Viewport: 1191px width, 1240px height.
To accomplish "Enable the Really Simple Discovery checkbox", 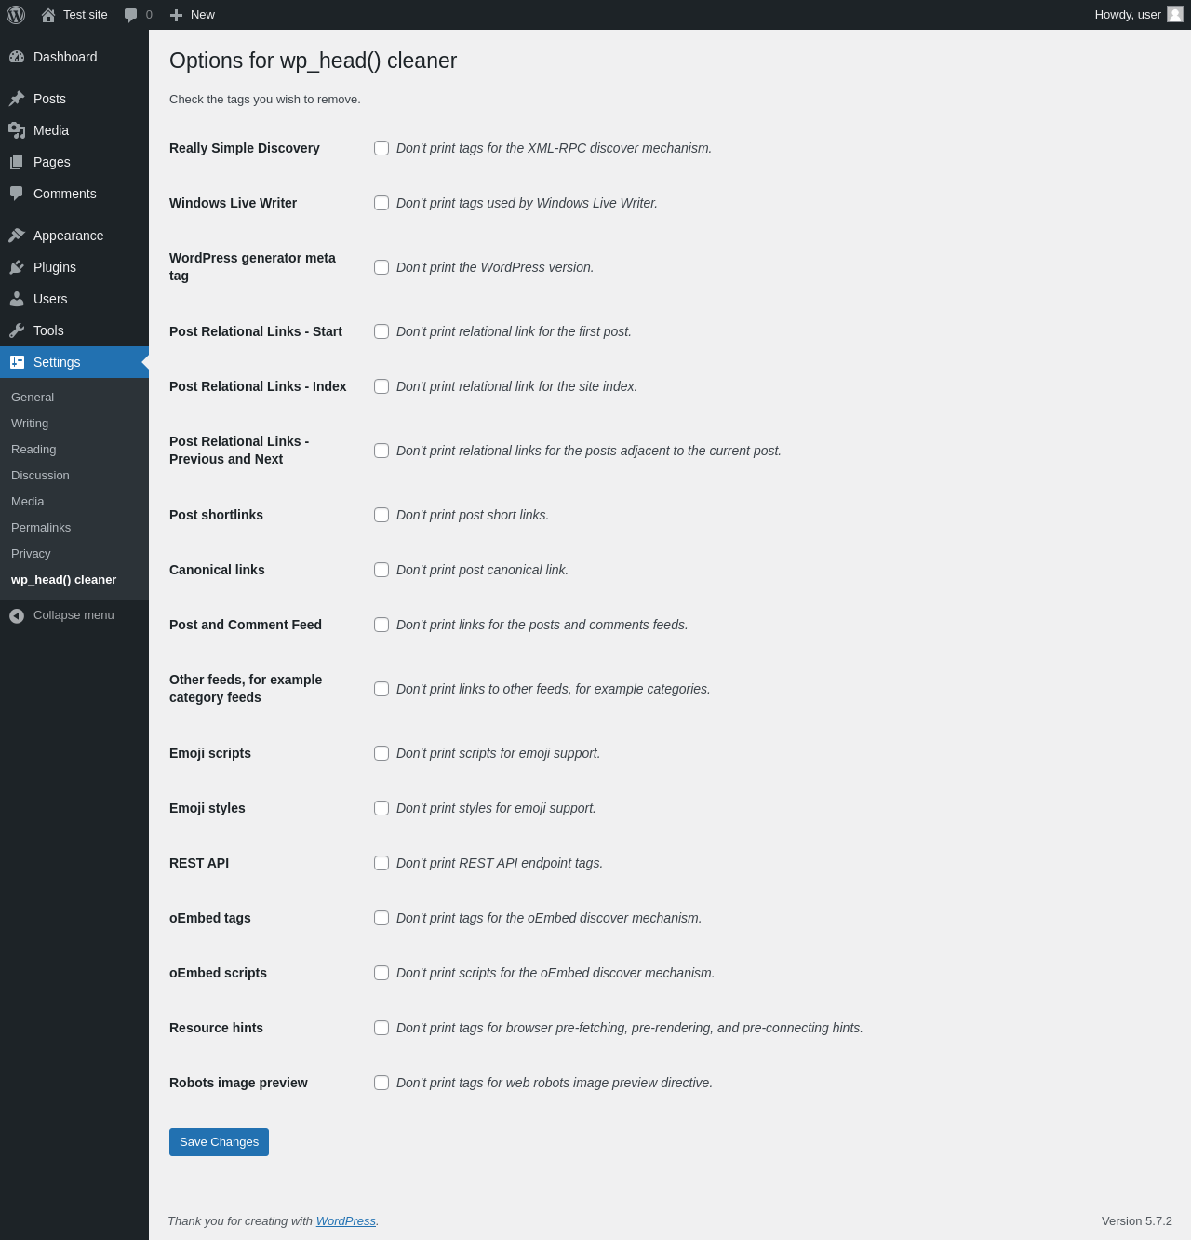I will (x=381, y=148).
